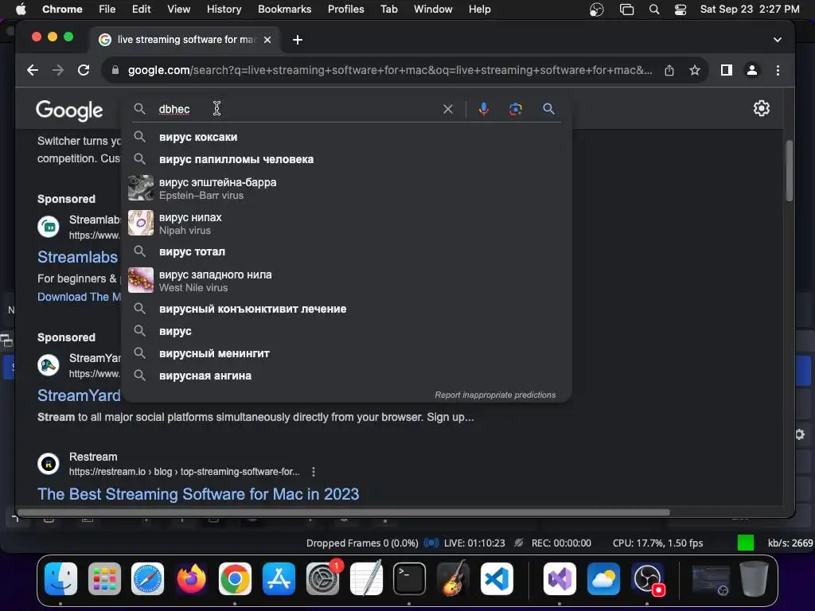Open The Best Streaming Software for Mac link

click(x=198, y=494)
